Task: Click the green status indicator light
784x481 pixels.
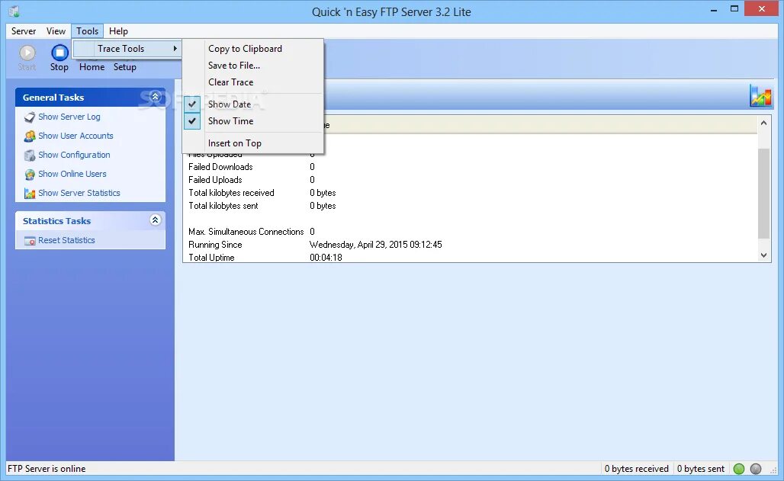Action: point(739,469)
